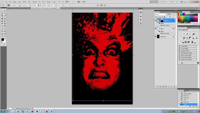Switch to warp mode in options bar
The image size is (200, 113).
(98, 5)
